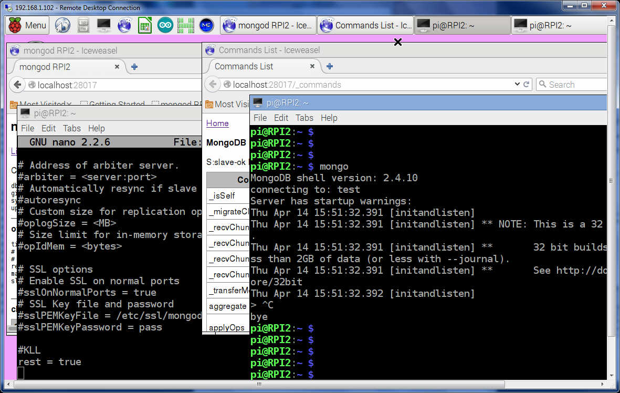Reload the Commands List page
The width and height of the screenshot is (620, 393).
[527, 85]
